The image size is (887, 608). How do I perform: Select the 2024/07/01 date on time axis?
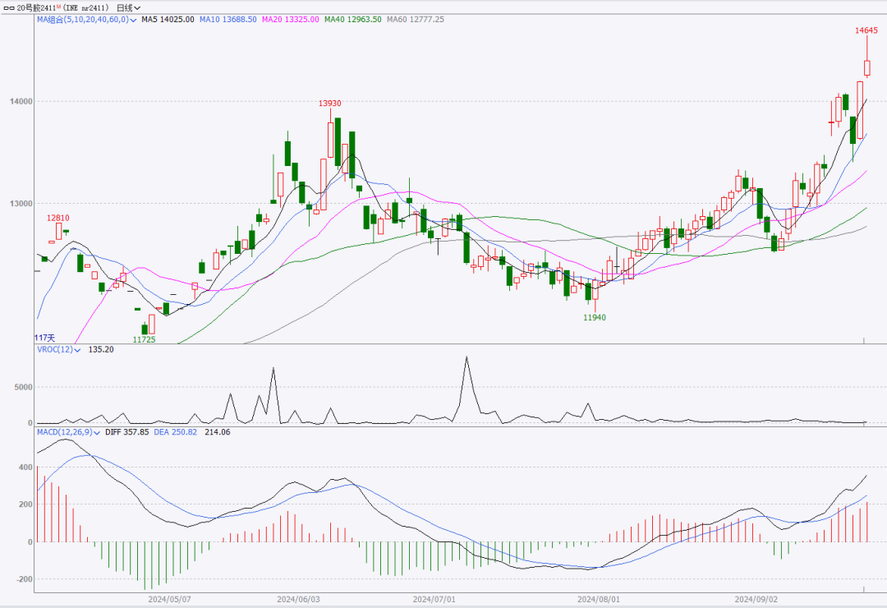click(x=432, y=600)
